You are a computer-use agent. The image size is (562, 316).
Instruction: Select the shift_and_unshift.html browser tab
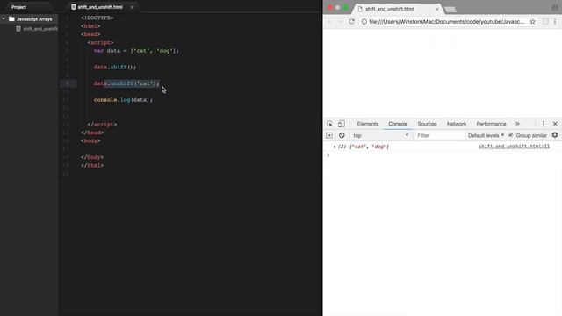390,9
